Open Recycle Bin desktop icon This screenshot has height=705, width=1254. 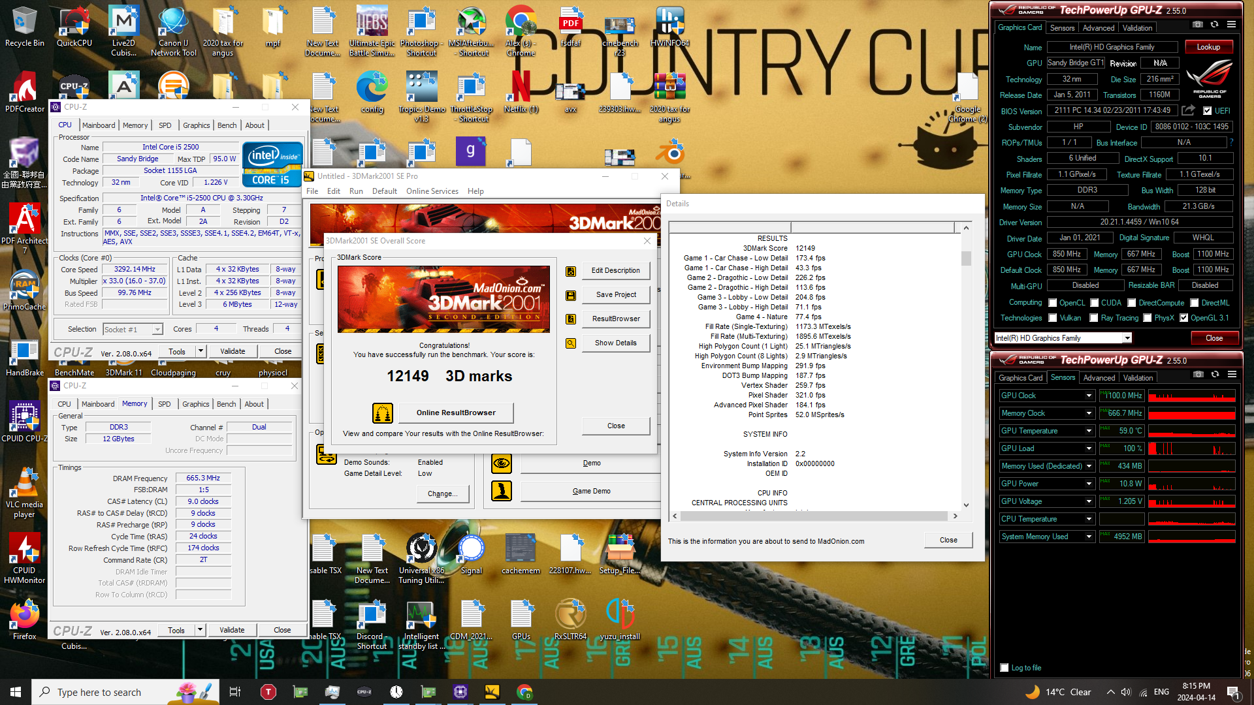(x=25, y=26)
